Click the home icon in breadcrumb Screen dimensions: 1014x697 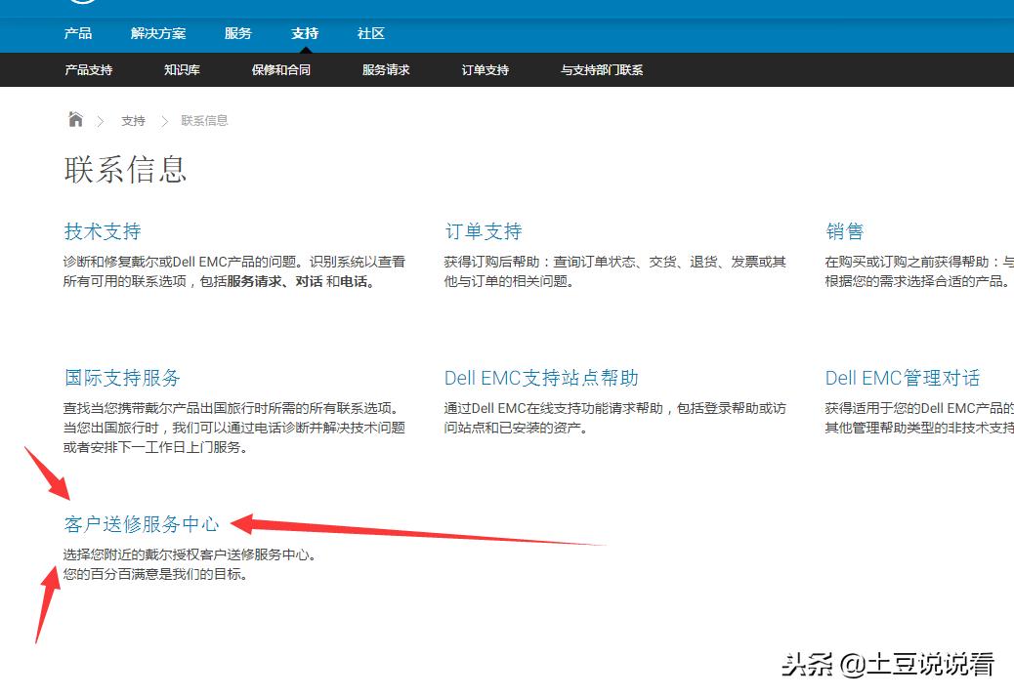[x=75, y=119]
